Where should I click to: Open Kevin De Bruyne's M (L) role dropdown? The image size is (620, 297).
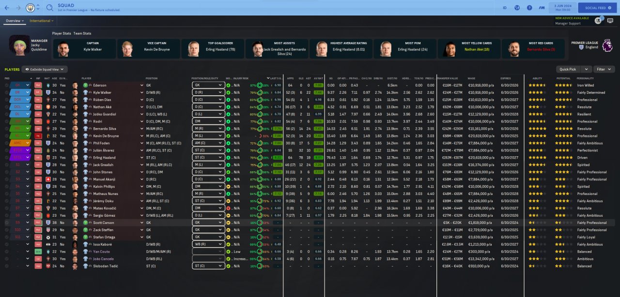[209, 136]
